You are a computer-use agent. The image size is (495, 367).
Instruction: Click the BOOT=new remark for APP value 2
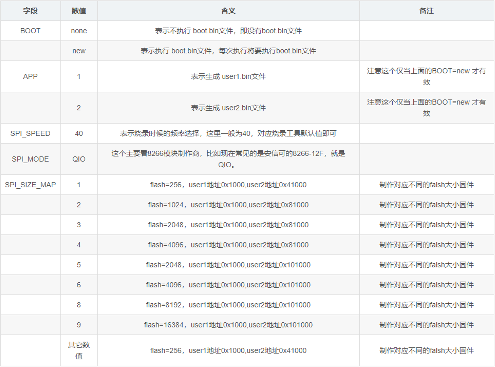click(426, 108)
